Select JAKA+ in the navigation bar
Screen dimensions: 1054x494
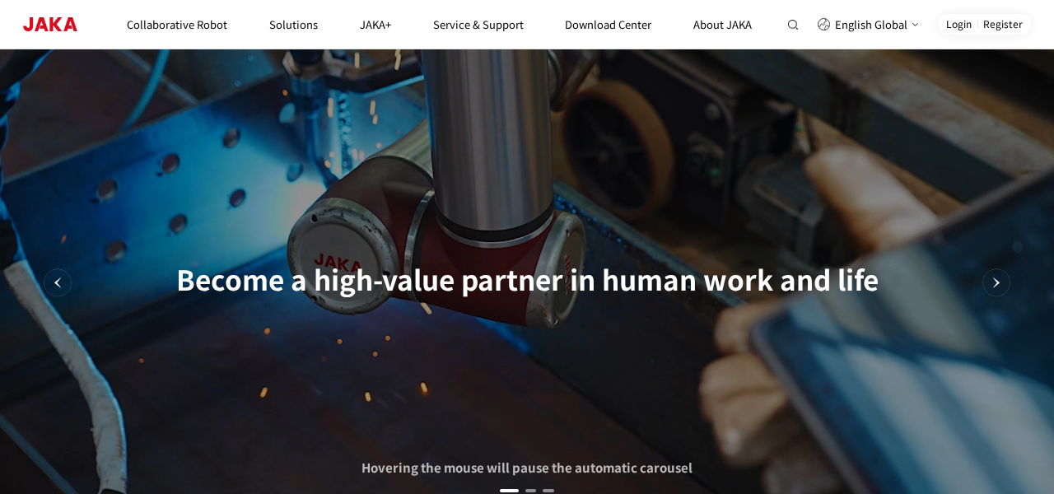375,25
